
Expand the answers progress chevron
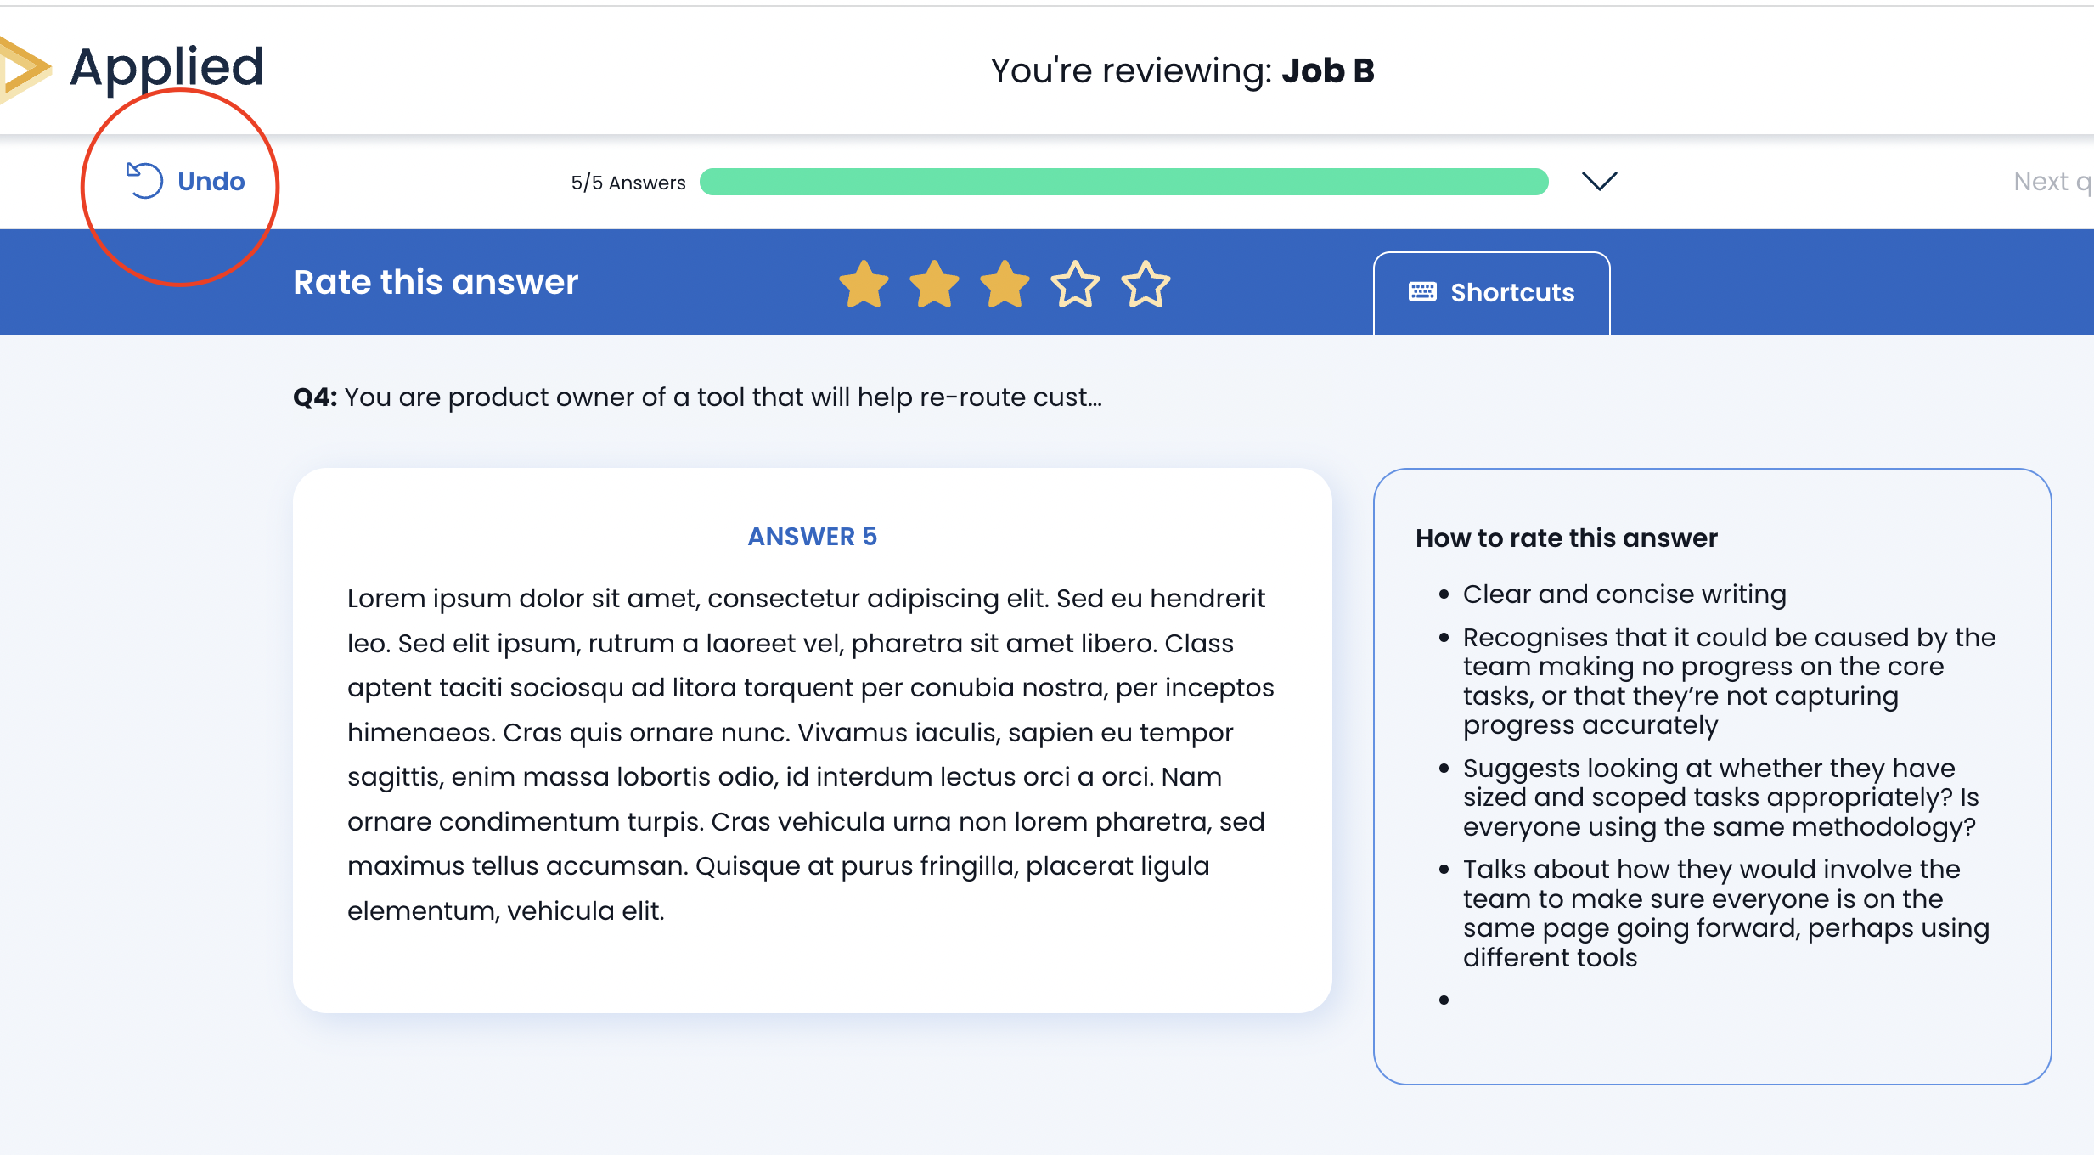click(1599, 181)
